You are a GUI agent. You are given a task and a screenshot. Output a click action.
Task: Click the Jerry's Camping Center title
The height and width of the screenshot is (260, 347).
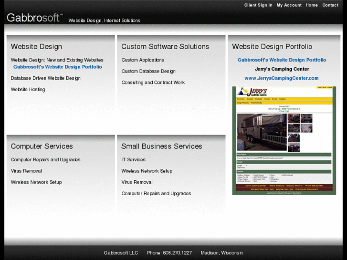point(282,69)
